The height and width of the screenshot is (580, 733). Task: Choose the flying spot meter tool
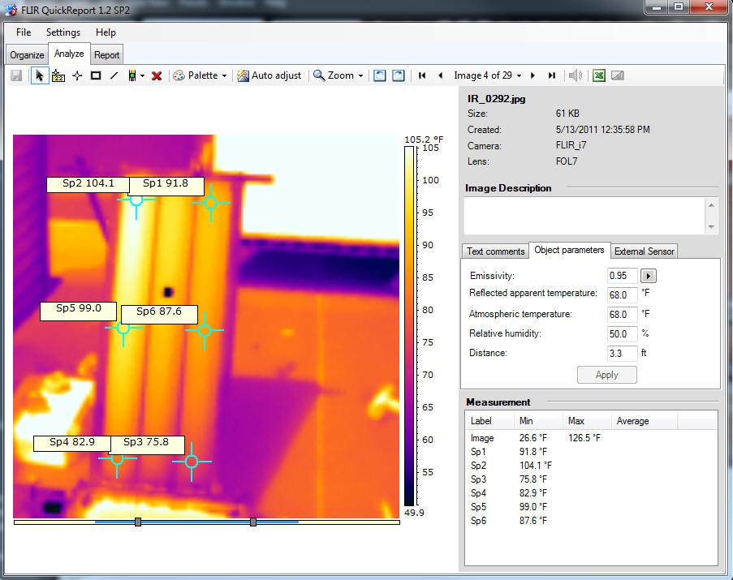(x=58, y=75)
